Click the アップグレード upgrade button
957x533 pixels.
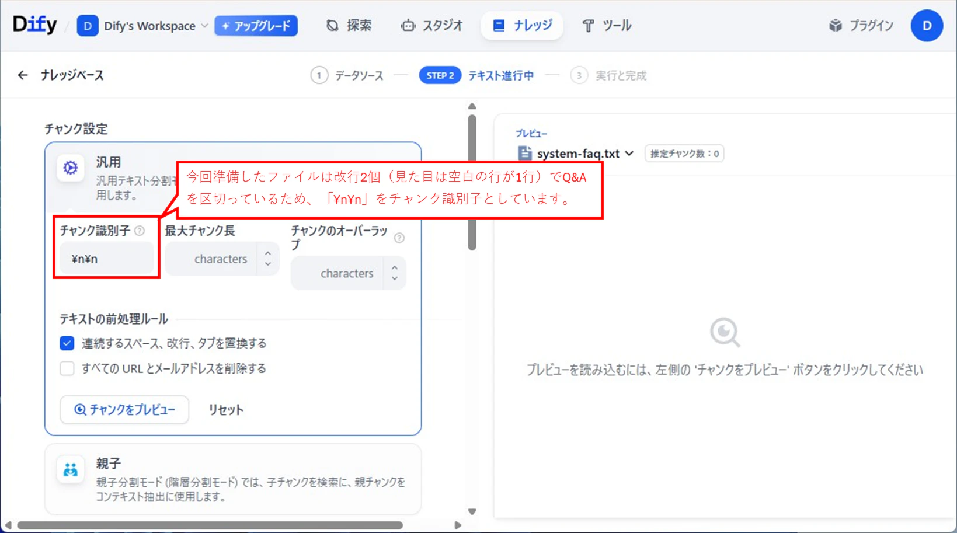click(256, 26)
